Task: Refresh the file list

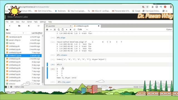Action: (38, 26)
